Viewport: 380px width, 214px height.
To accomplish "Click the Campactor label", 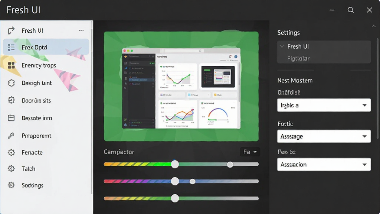I will coord(119,152).
